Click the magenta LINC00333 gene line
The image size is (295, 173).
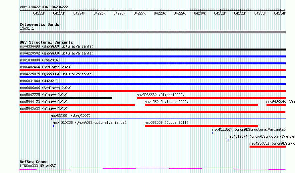click(152, 169)
